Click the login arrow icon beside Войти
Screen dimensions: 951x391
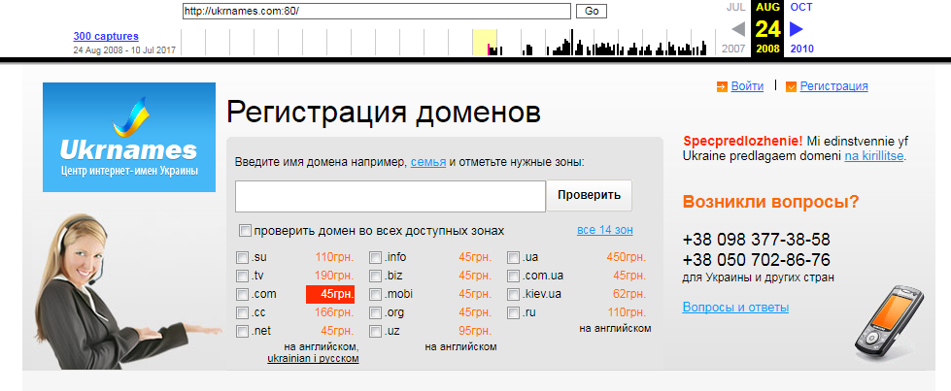point(721,87)
